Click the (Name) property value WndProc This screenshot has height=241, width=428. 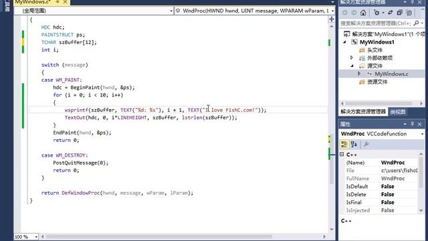coord(393,163)
